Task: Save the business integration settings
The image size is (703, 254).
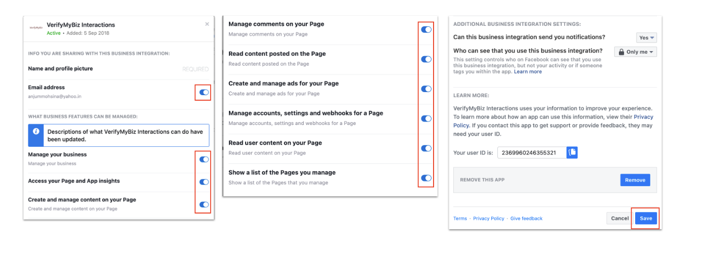Action: [x=646, y=219]
